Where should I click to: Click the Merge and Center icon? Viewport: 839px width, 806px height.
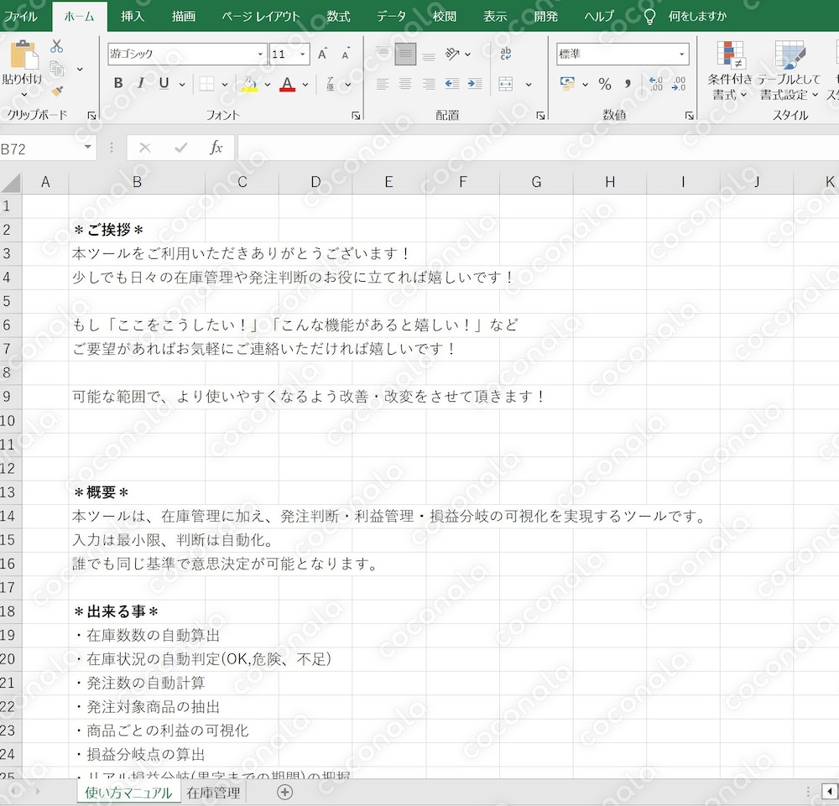pos(506,84)
